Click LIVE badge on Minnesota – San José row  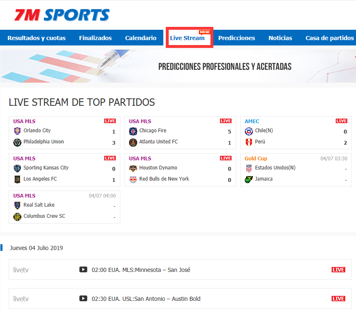pyautogui.click(x=338, y=269)
